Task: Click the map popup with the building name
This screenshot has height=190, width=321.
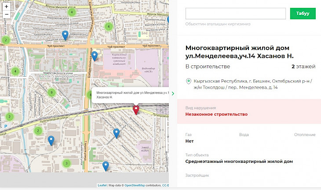Action: 131,95
